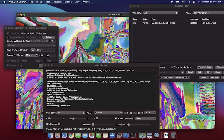Open FaceTime from the Dock
224x140 pixels.
(x=98, y=135)
